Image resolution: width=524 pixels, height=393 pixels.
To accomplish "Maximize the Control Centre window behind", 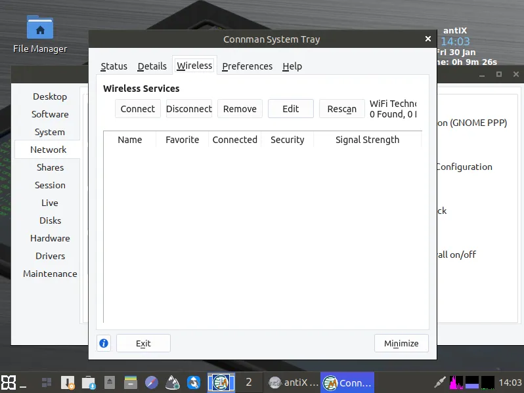I will tap(498, 74).
